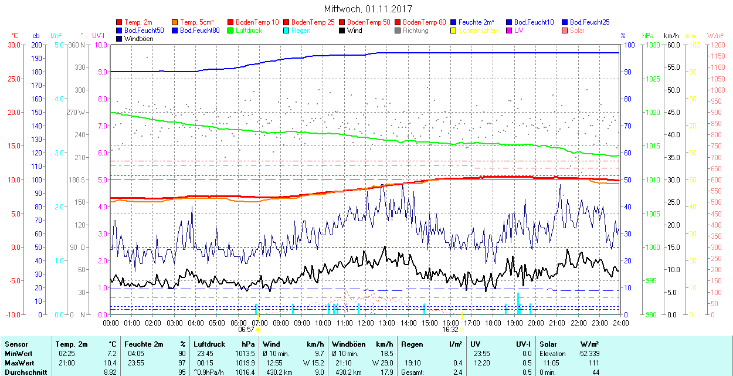Click the green Luftdruck legend square

coord(231,31)
